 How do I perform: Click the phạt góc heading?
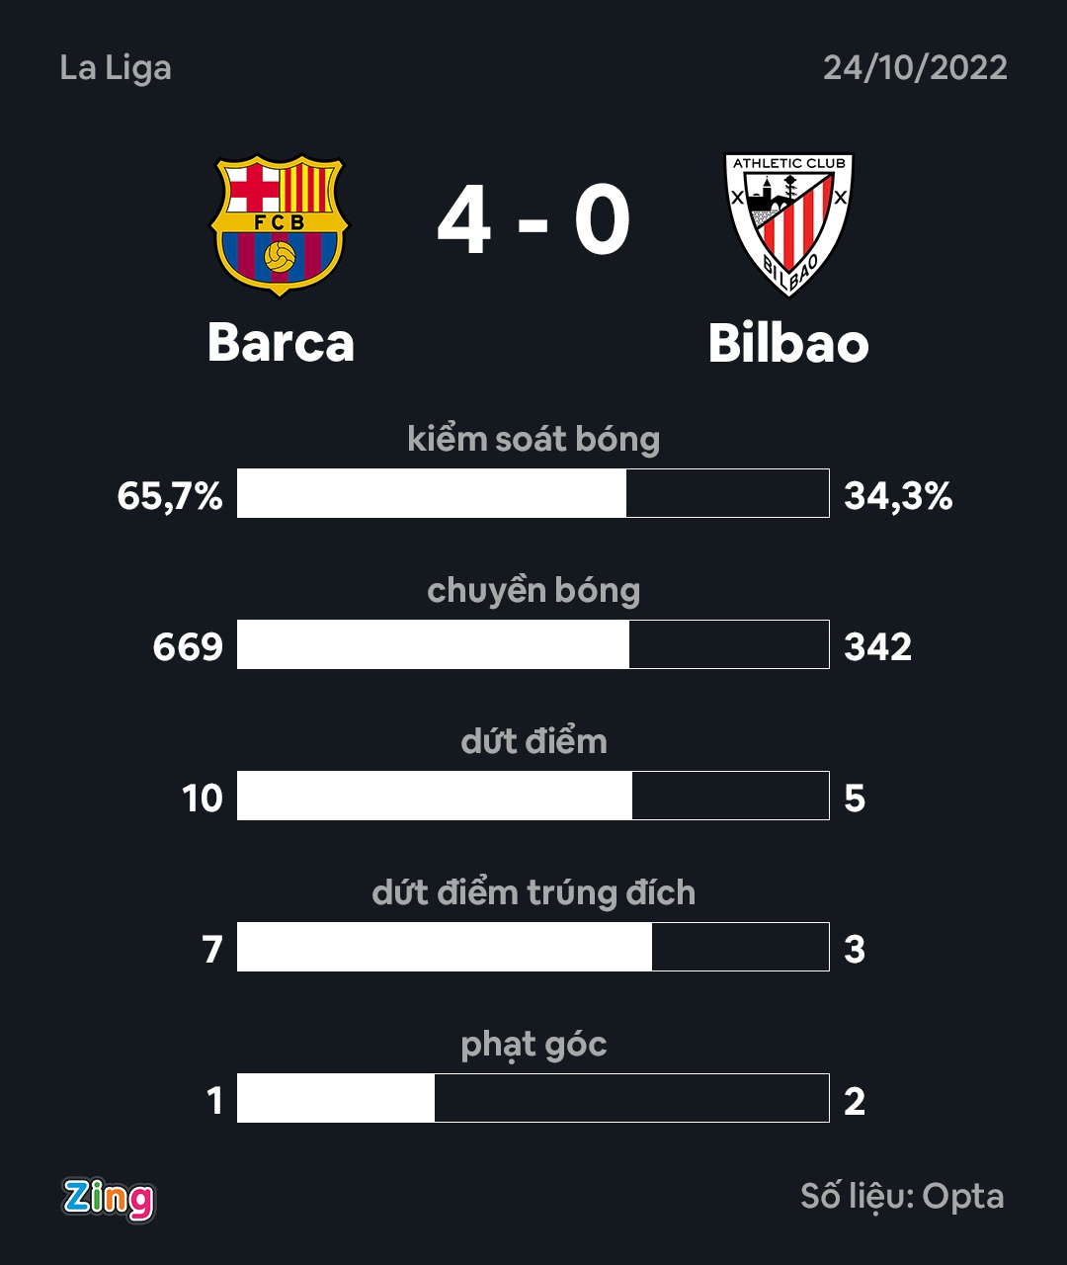click(533, 1045)
